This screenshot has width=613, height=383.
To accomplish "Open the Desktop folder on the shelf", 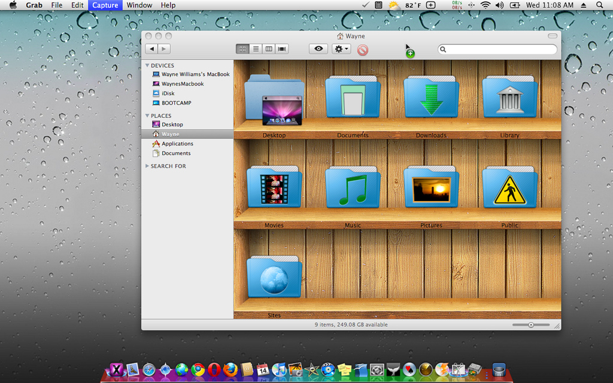I will 274,100.
